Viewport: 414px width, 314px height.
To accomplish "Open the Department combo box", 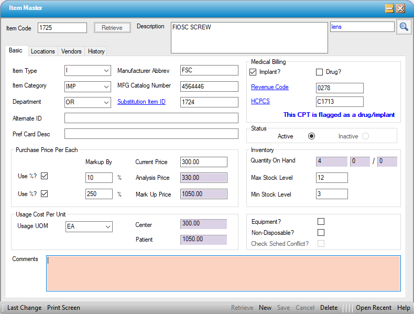I will pyautogui.click(x=106, y=102).
